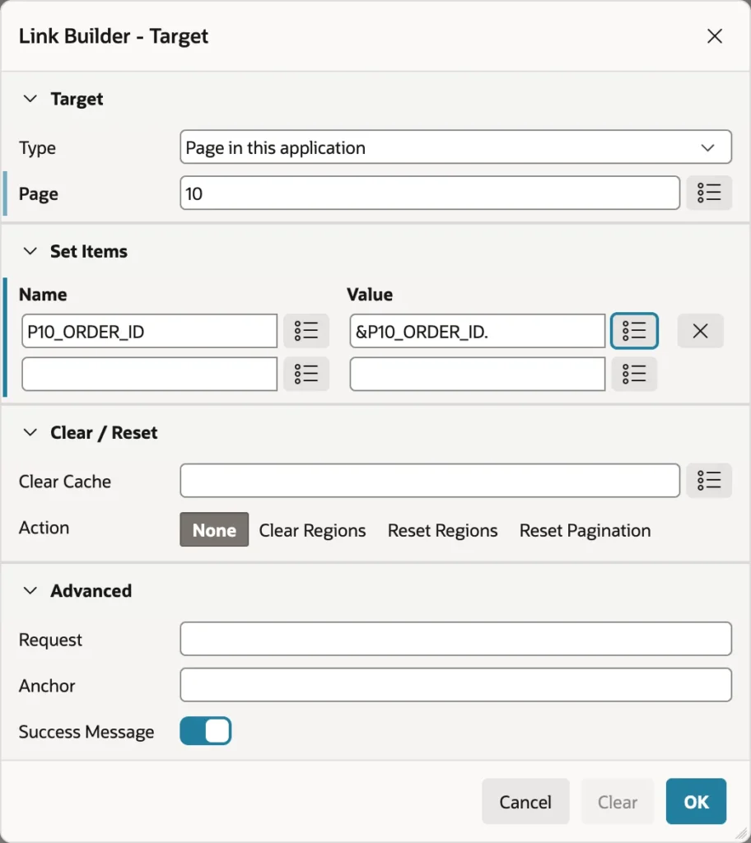Select Clear Regions action

[312, 531]
